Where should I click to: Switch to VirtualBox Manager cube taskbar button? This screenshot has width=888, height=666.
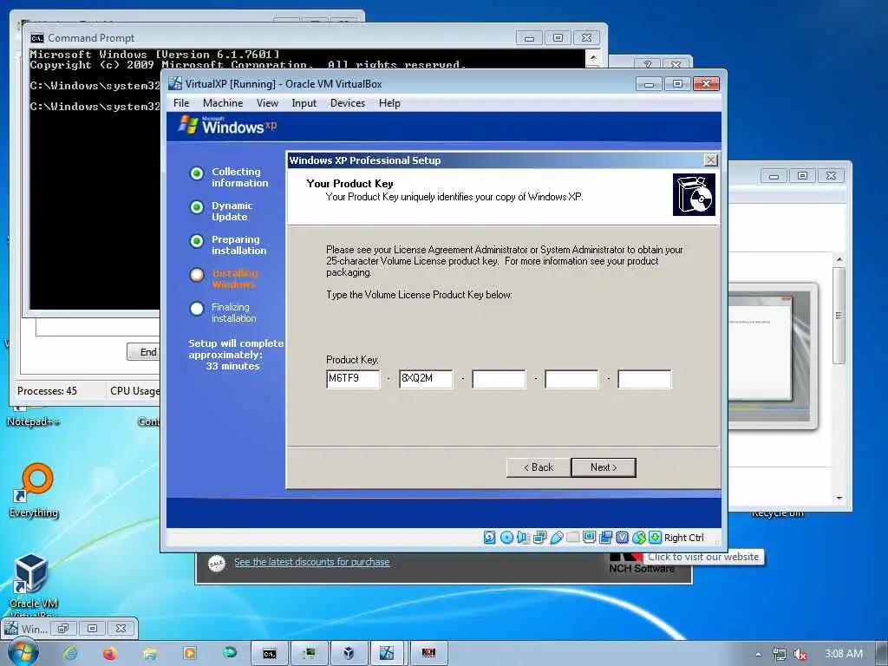[x=349, y=654]
